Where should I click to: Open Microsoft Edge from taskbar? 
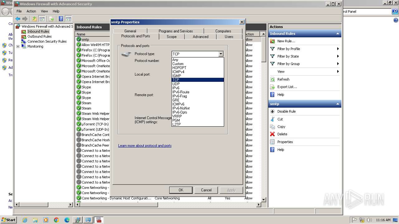point(67,220)
